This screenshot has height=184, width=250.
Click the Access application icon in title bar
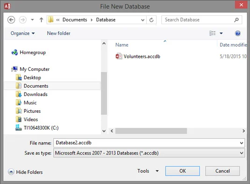(7, 7)
